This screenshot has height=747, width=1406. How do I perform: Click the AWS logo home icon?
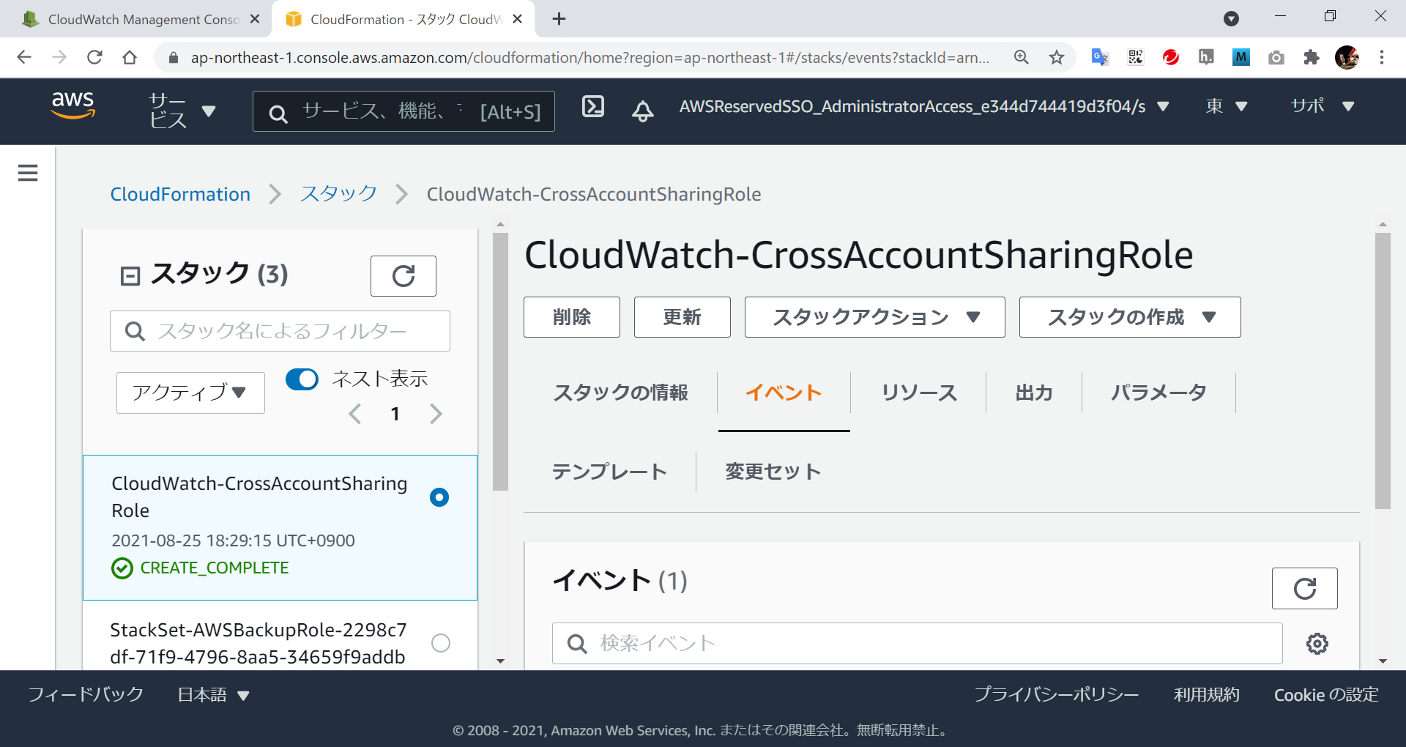(72, 106)
